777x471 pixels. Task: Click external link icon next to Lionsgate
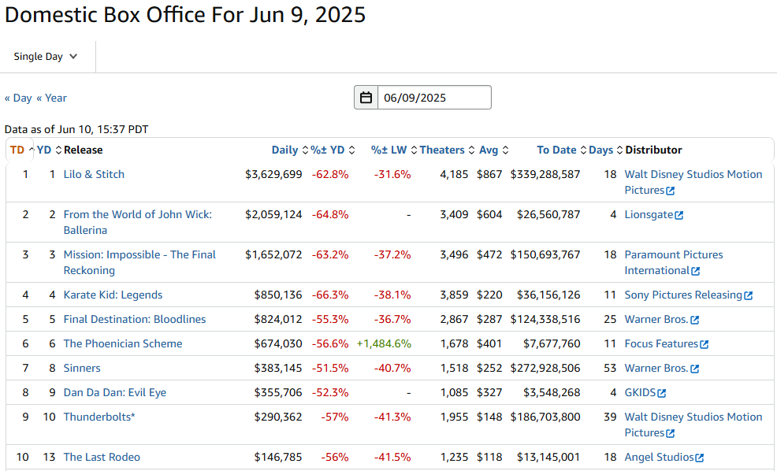(x=678, y=216)
